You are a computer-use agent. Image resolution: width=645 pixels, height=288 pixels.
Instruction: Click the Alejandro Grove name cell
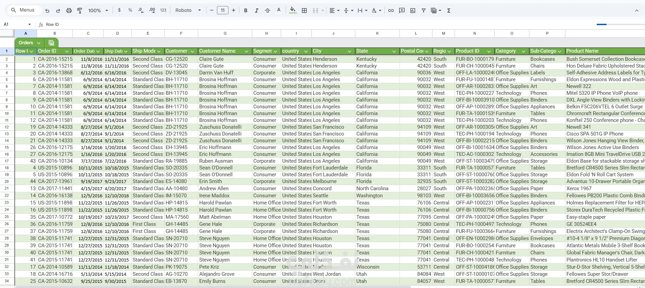click(x=225, y=274)
